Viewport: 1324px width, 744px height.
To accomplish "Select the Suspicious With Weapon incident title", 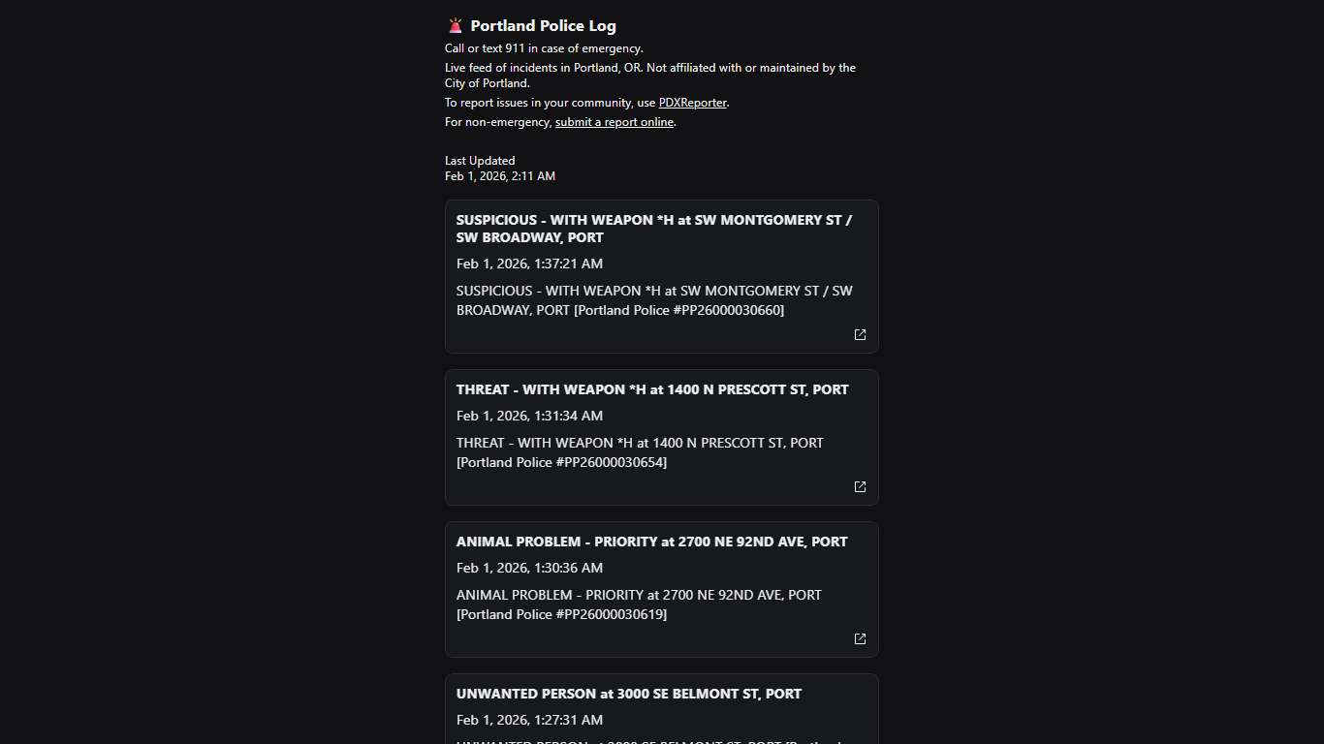I will click(653, 229).
